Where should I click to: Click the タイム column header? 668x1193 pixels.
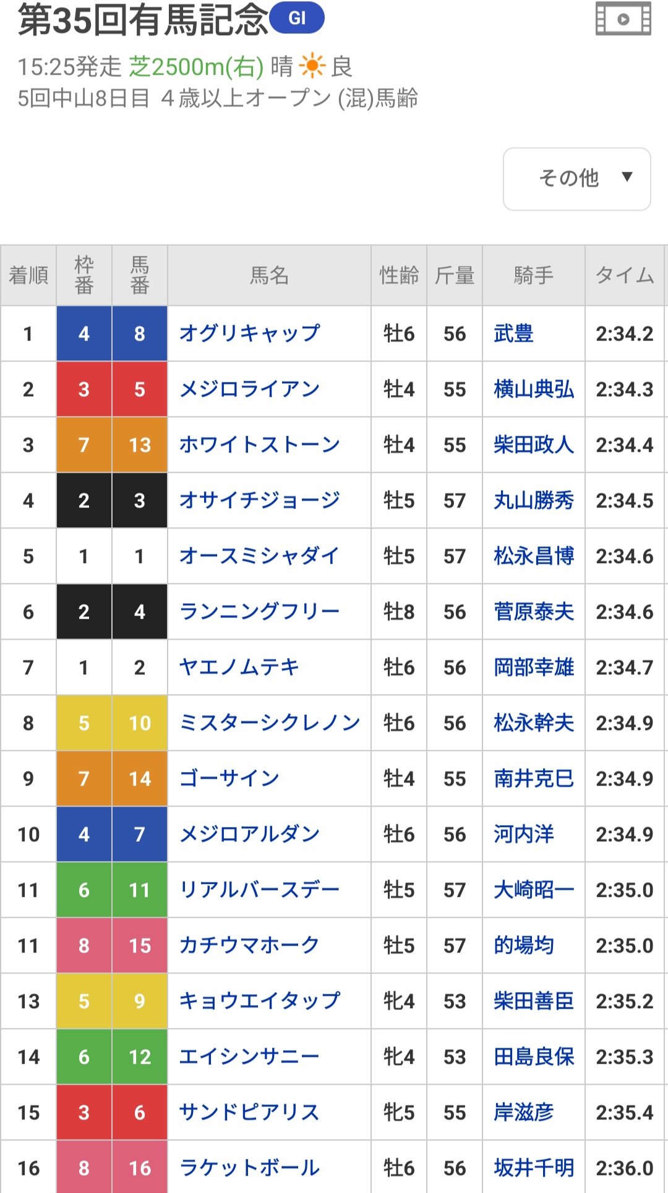(x=624, y=275)
